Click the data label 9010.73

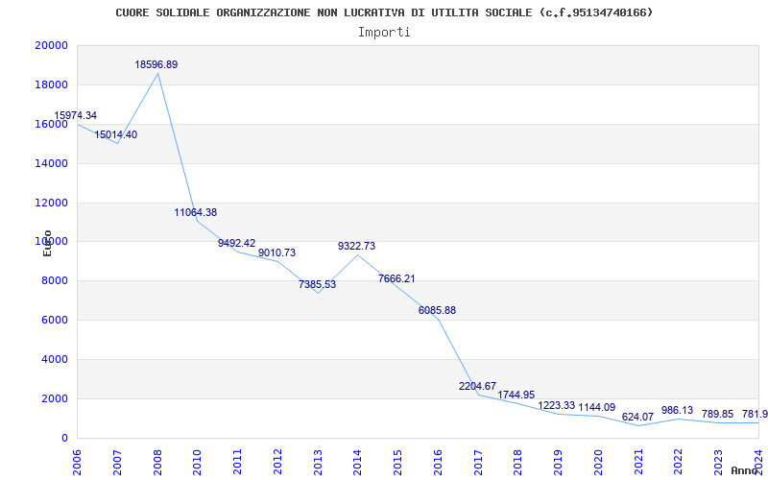point(276,252)
